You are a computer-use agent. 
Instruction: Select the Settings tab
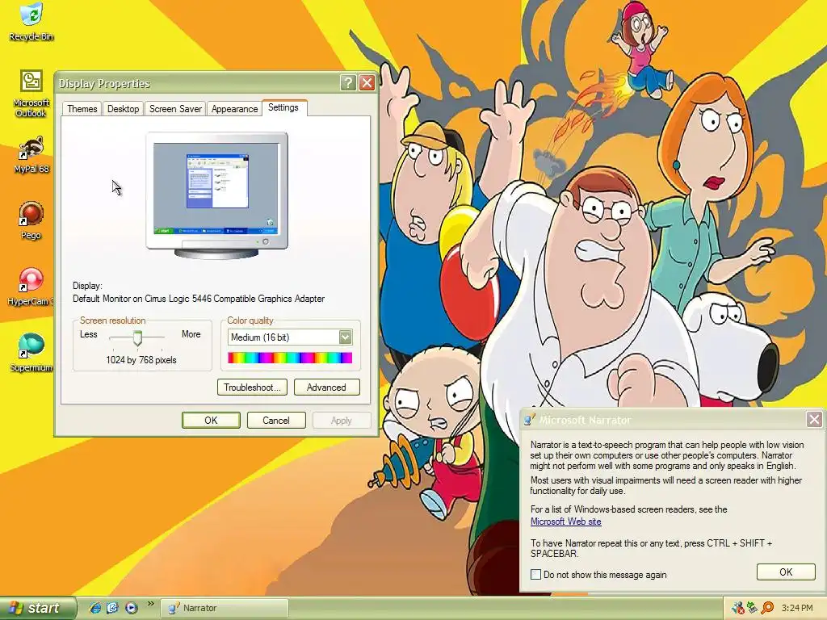[x=283, y=107]
